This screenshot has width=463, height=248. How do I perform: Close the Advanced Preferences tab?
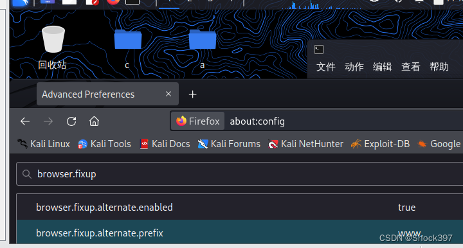(168, 94)
